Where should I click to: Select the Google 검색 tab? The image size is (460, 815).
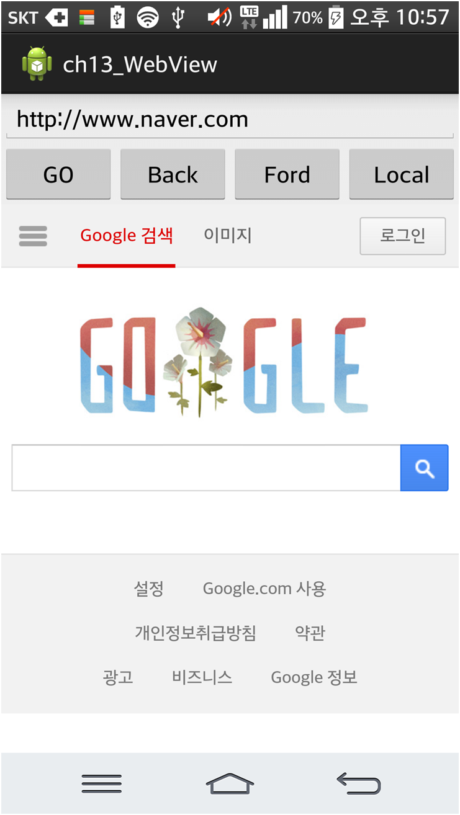click(127, 236)
